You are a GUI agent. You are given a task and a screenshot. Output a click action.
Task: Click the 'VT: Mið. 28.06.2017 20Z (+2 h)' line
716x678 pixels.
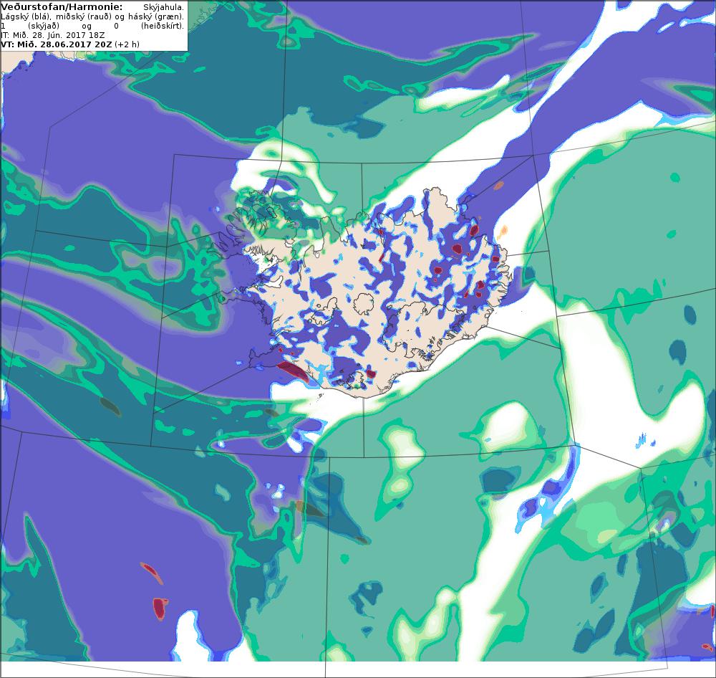(x=70, y=44)
